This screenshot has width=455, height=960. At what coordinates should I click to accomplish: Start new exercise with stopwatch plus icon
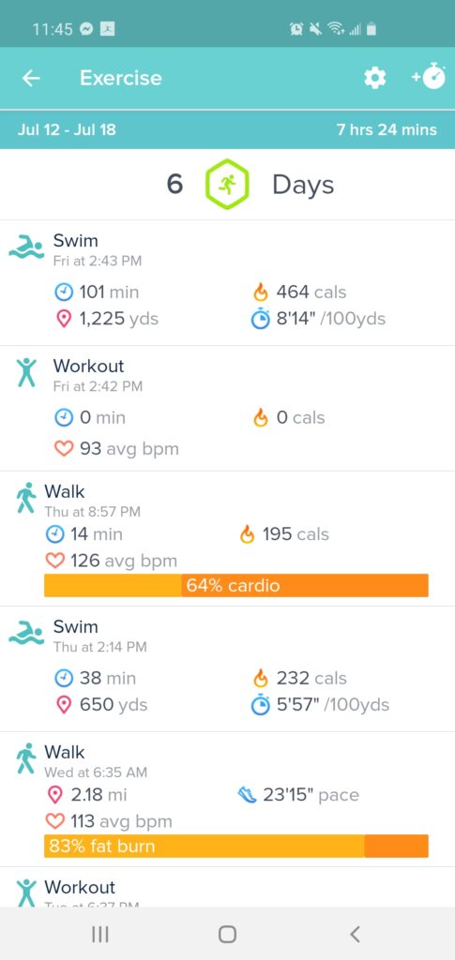tap(428, 77)
